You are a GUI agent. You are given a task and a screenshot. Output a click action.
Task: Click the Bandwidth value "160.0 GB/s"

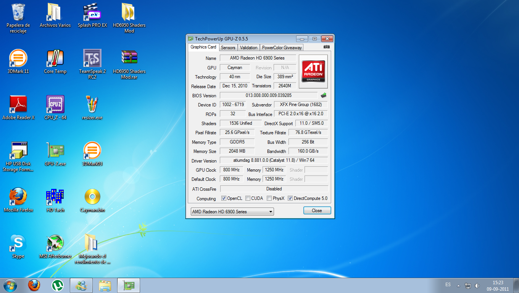[308, 151]
